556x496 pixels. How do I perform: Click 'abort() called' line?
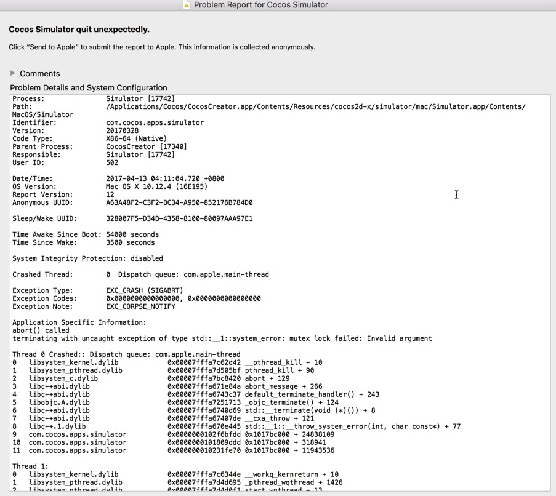point(41,330)
